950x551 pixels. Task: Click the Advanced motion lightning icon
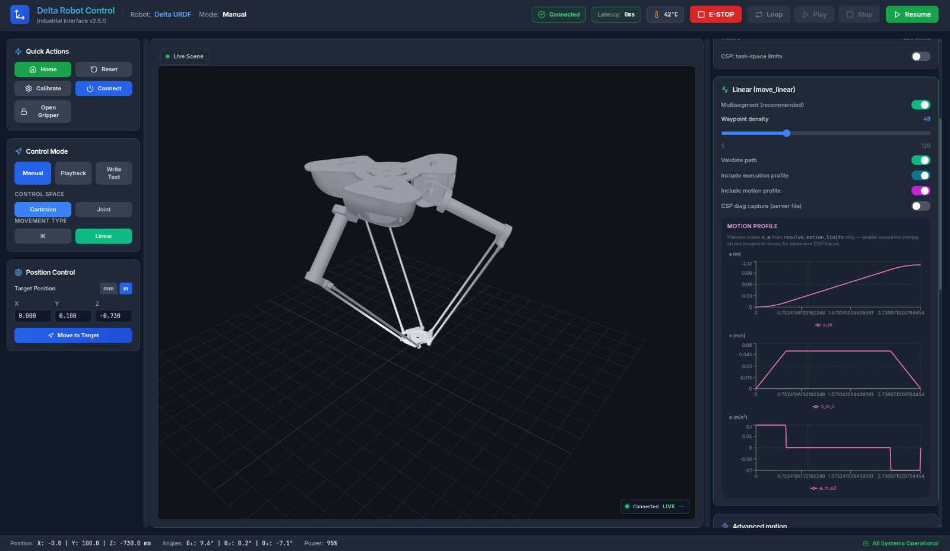pos(725,526)
